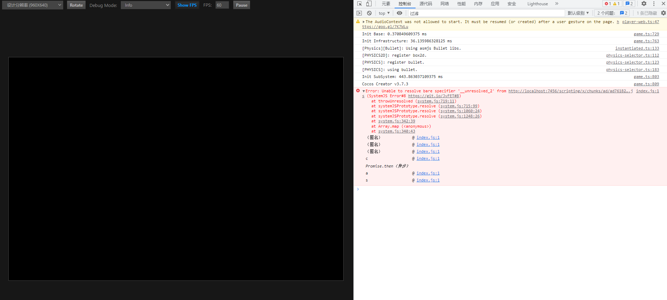
Task: Switch to the 应用 tab
Action: 495,4
